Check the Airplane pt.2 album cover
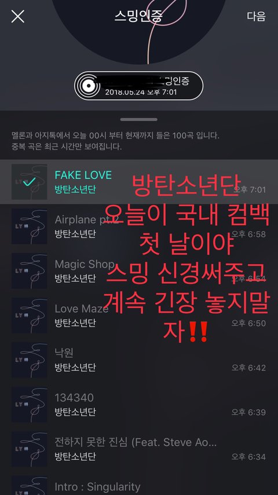The width and height of the screenshot is (278, 495). point(30,226)
